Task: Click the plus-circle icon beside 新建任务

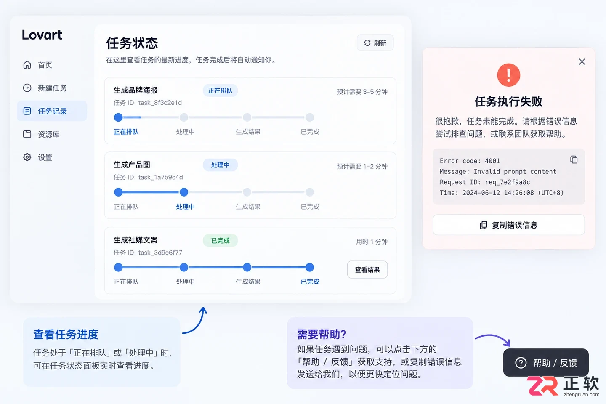Action: pyautogui.click(x=27, y=88)
